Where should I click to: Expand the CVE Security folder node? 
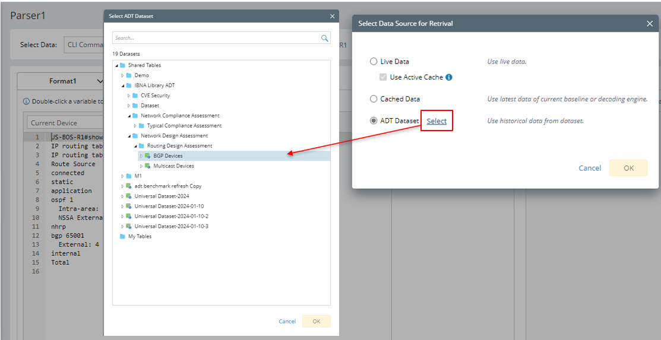(x=129, y=96)
